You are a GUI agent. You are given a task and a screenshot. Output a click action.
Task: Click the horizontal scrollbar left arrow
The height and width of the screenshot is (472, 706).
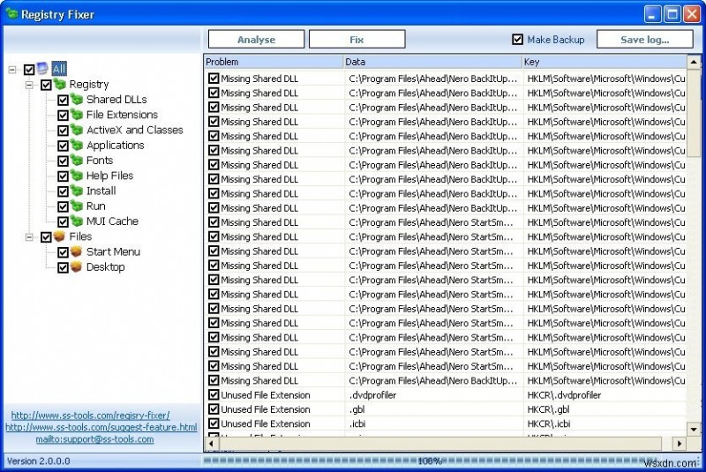[x=211, y=444]
